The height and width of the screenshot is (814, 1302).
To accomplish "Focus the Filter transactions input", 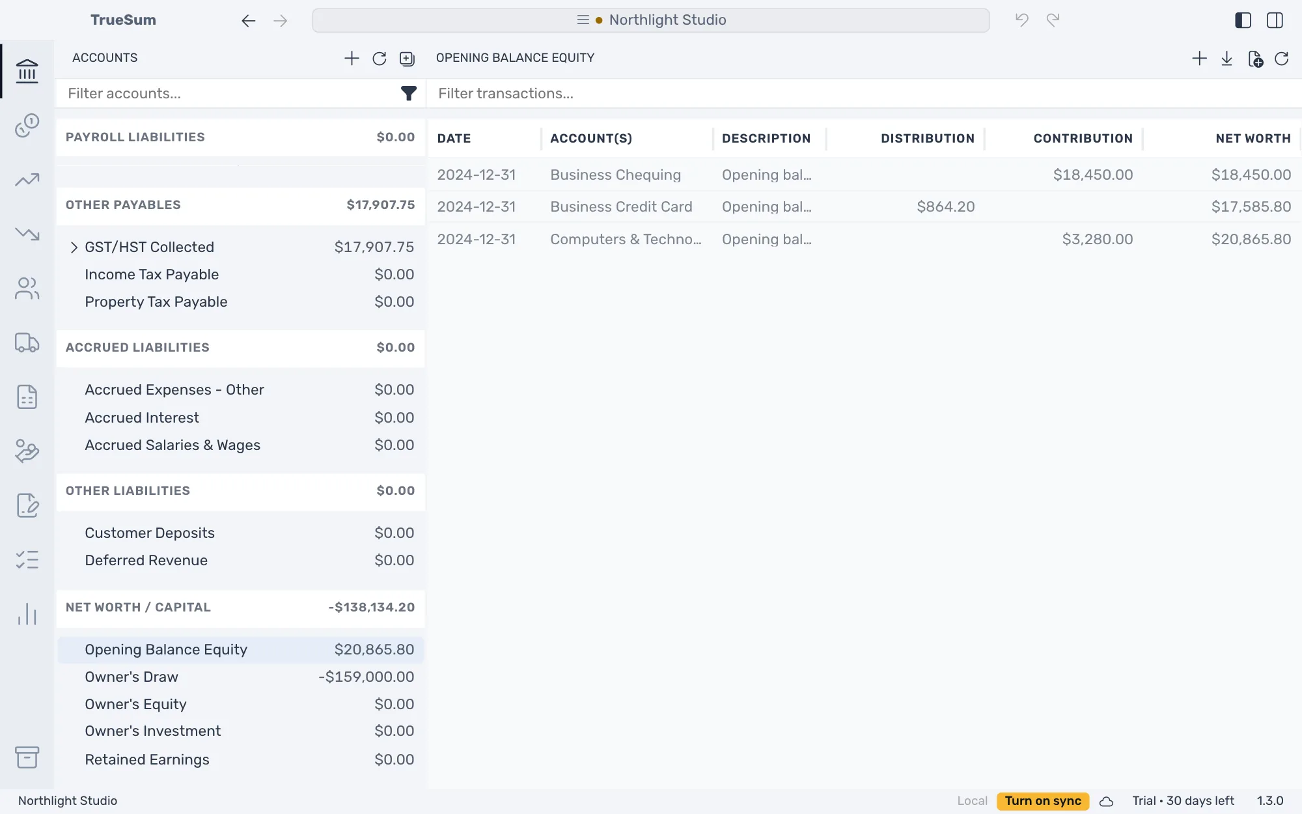I will pos(864,94).
